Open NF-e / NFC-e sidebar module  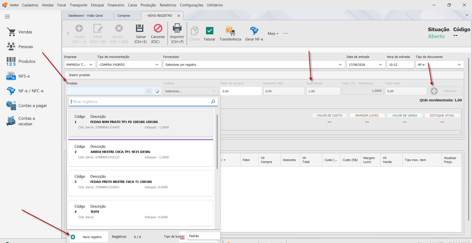[x=25, y=91]
